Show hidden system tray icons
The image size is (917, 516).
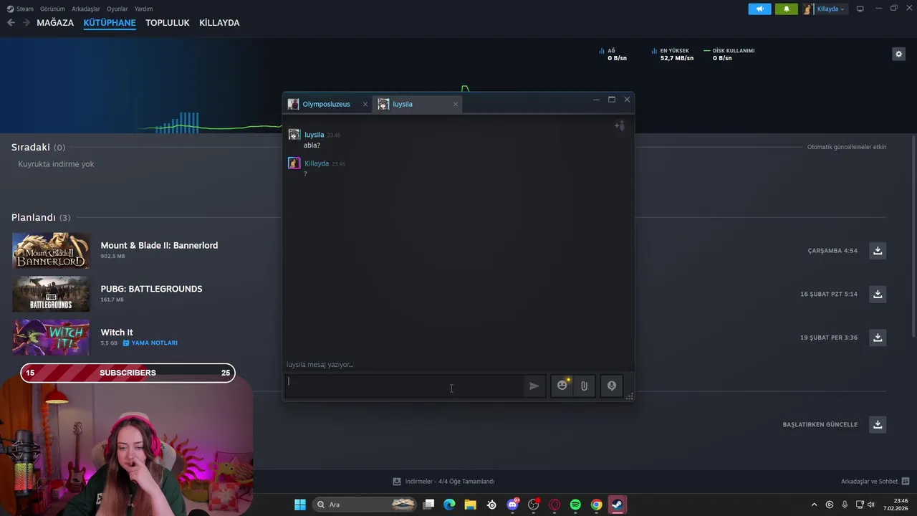point(814,505)
